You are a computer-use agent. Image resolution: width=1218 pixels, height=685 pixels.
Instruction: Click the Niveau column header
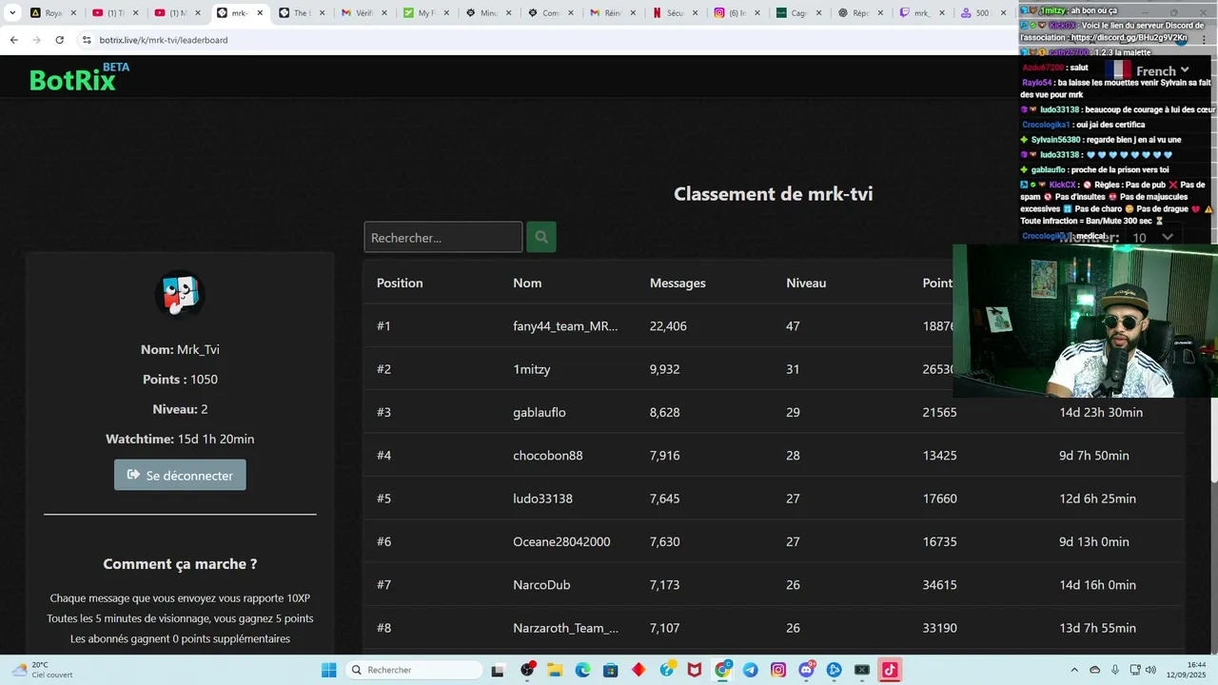[x=806, y=283]
